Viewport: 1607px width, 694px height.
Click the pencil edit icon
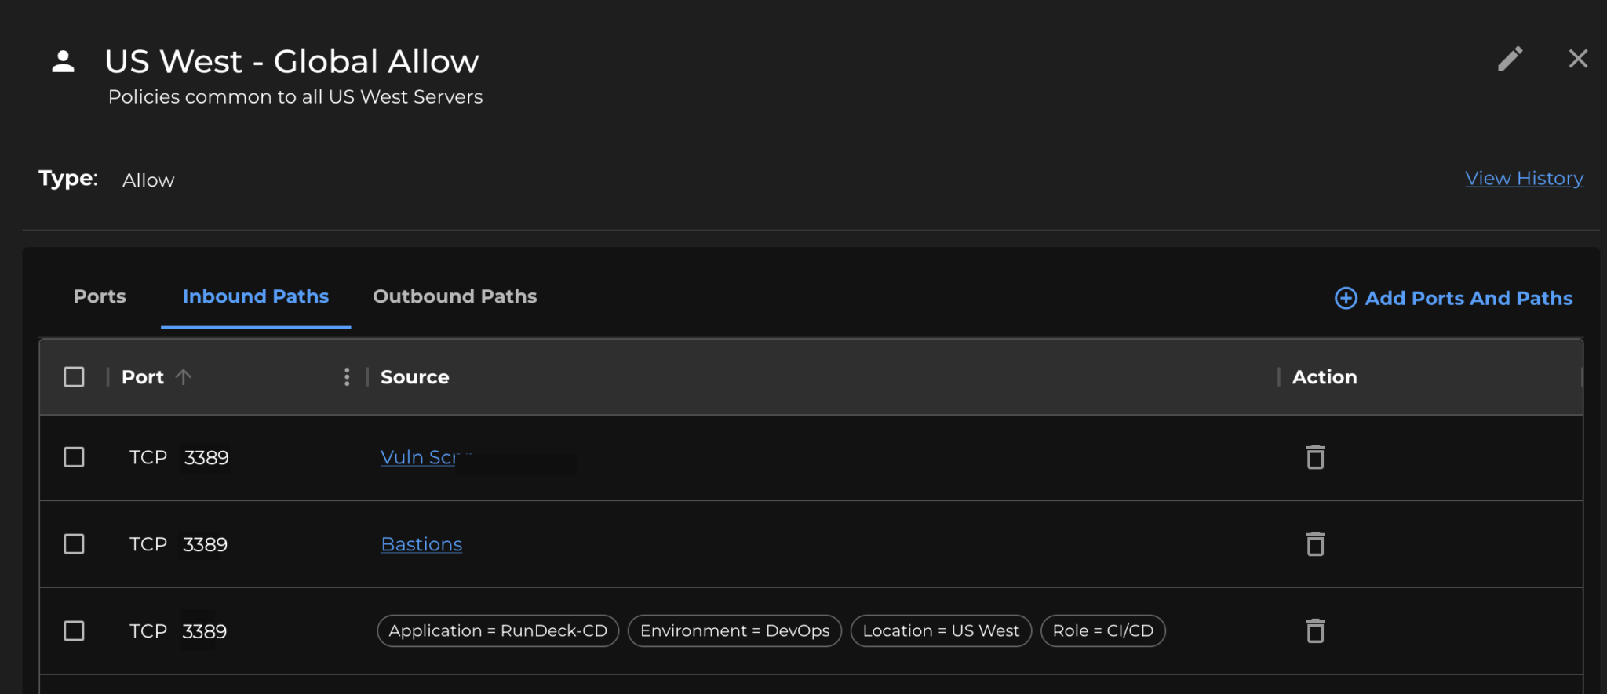[x=1510, y=59]
